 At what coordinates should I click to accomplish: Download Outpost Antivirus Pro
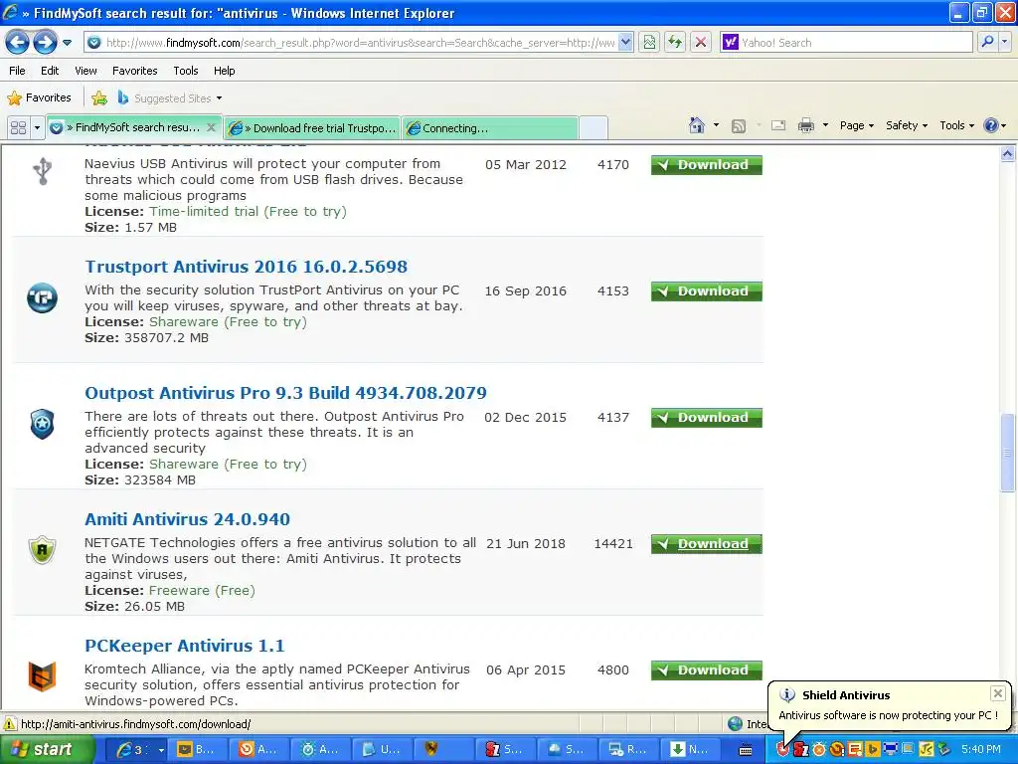pos(707,418)
